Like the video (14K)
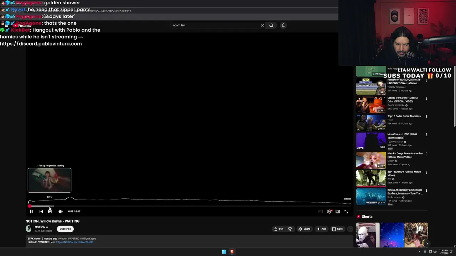 (278, 229)
